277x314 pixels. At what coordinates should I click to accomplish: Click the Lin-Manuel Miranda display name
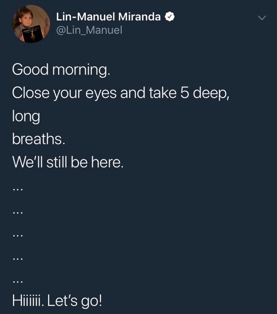pyautogui.click(x=108, y=17)
